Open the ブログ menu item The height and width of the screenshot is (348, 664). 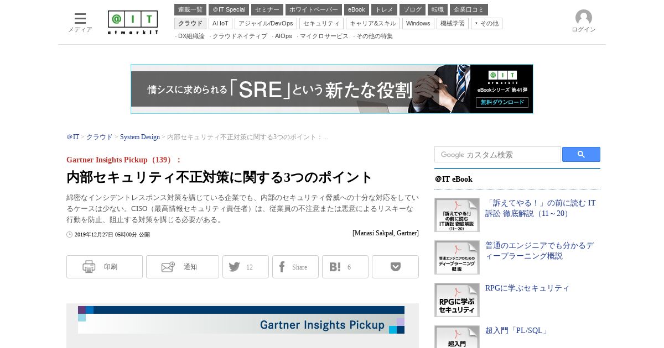(x=412, y=9)
